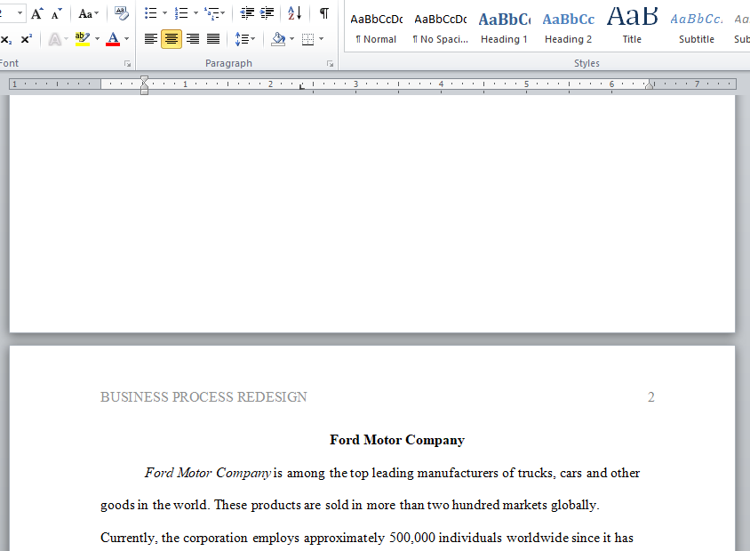Align text left
Screen dimensions: 750x551
click(x=151, y=39)
